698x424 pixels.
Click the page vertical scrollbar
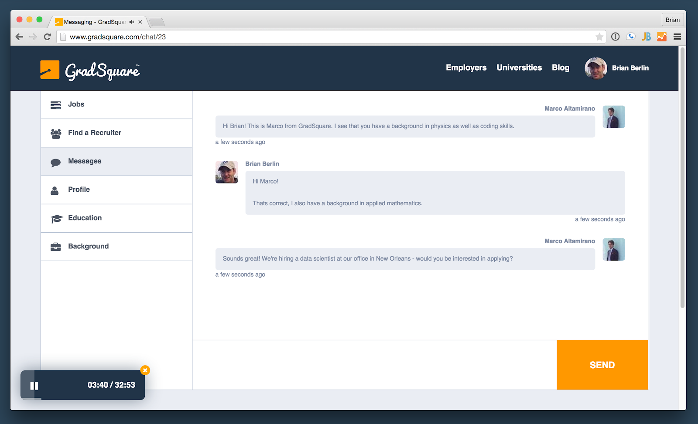[x=682, y=179]
